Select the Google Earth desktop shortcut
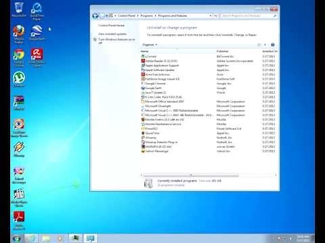Screen dimensions: 325x243 [x=37, y=32]
